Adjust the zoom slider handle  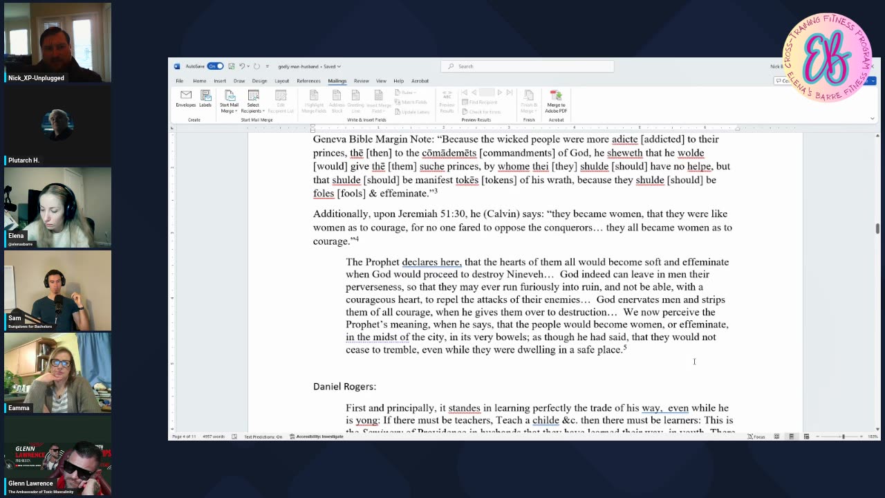(x=843, y=436)
